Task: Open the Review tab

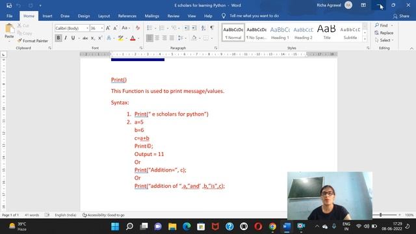Action: 174,16
